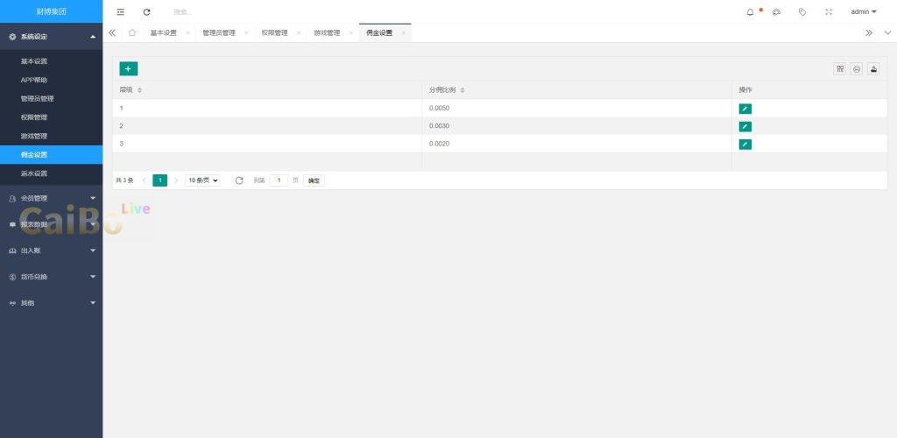Screen dimensions: 897x438
Task: Click the green add (+) button
Action: pos(128,68)
